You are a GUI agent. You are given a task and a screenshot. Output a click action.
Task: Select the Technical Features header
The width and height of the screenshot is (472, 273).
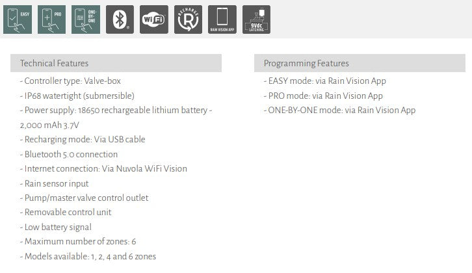tap(116, 63)
